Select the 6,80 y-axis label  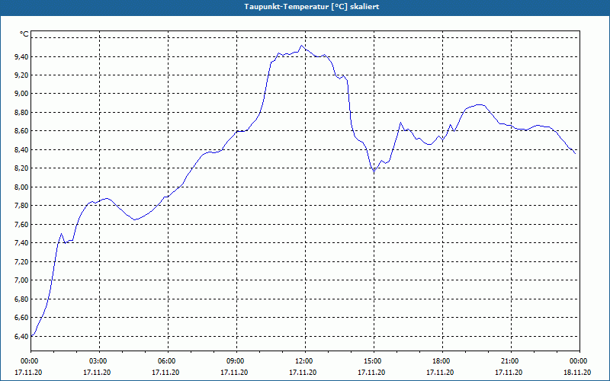point(21,299)
